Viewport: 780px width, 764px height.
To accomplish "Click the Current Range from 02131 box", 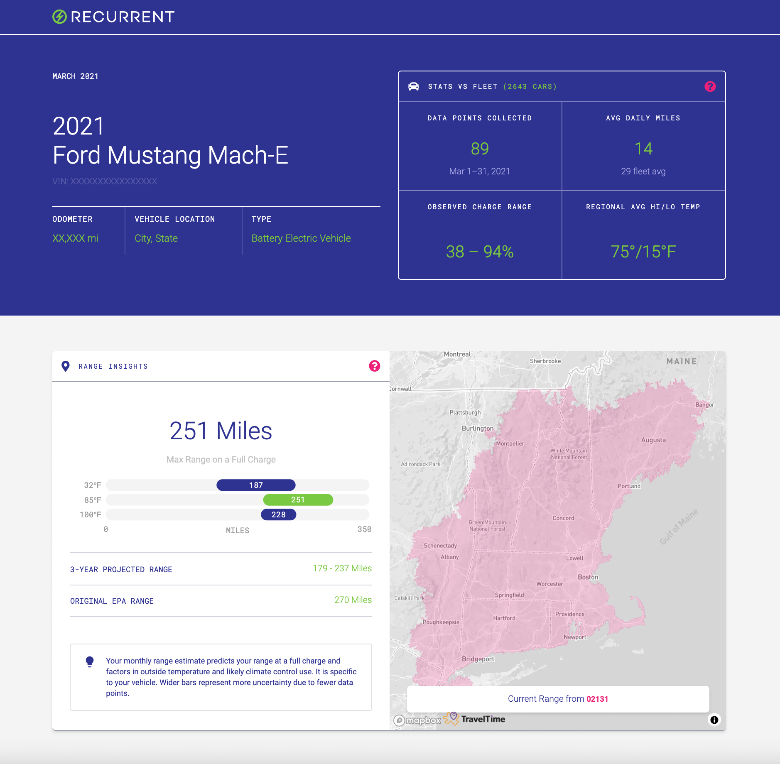I will click(x=558, y=699).
